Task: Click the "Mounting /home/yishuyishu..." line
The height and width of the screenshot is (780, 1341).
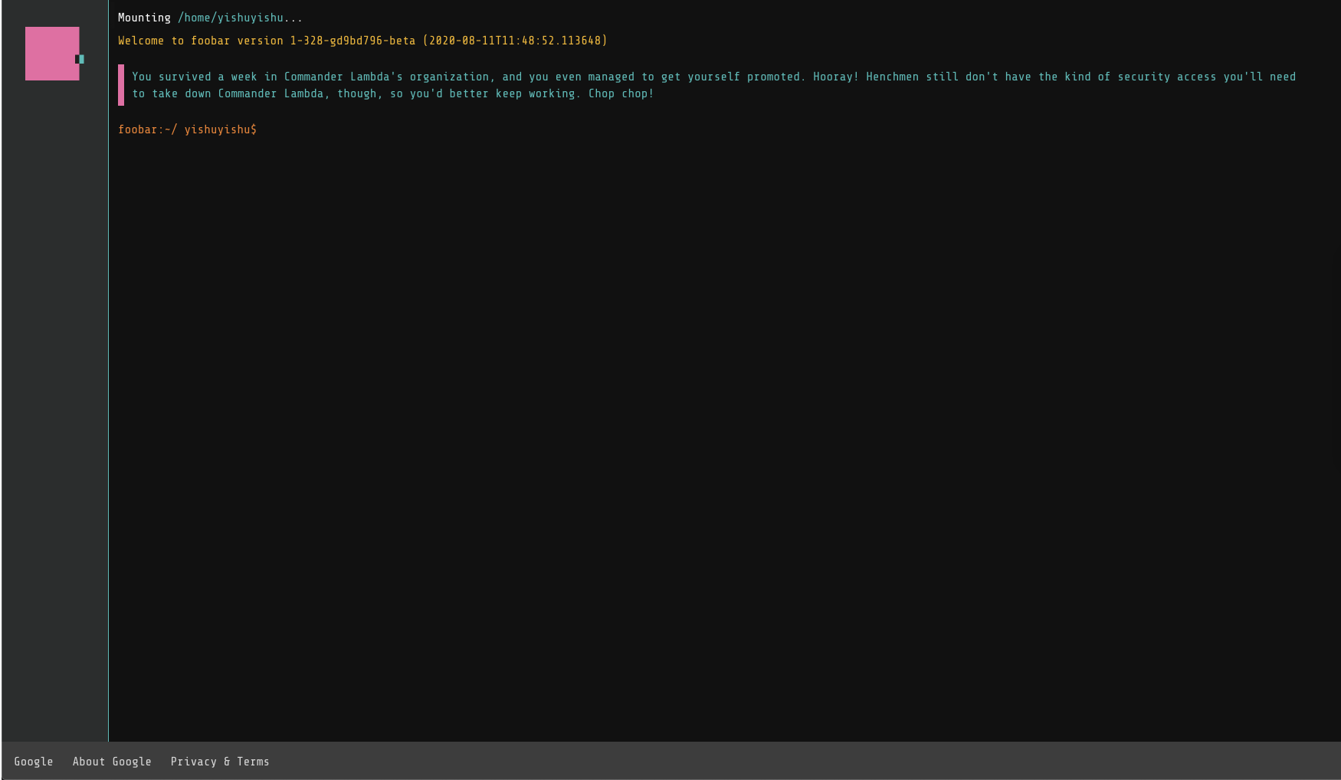Action: pyautogui.click(x=210, y=18)
